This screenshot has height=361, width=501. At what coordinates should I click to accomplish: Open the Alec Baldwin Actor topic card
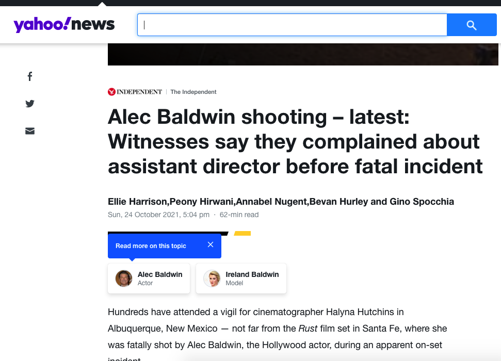(x=149, y=278)
